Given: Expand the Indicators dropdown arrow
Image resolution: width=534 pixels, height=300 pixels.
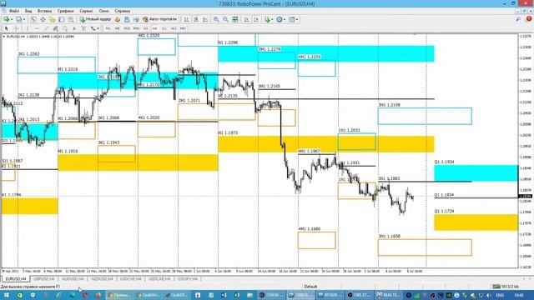Looking at the screenshot, I should (x=272, y=19).
